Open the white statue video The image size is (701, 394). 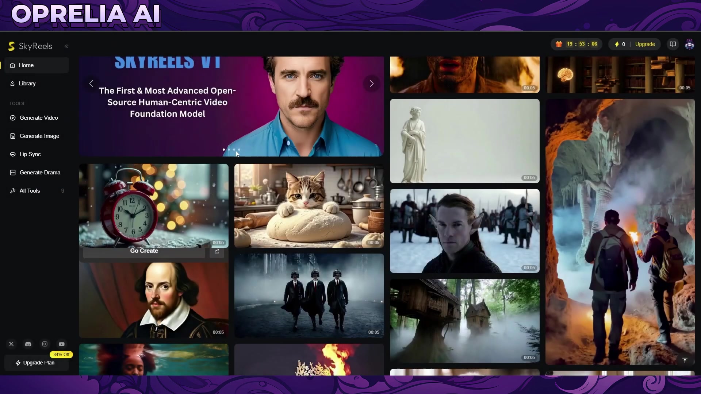[465, 141]
